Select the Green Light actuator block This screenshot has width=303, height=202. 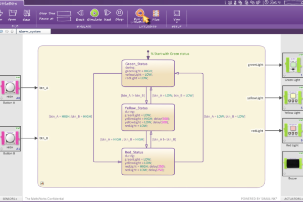click(x=292, y=66)
